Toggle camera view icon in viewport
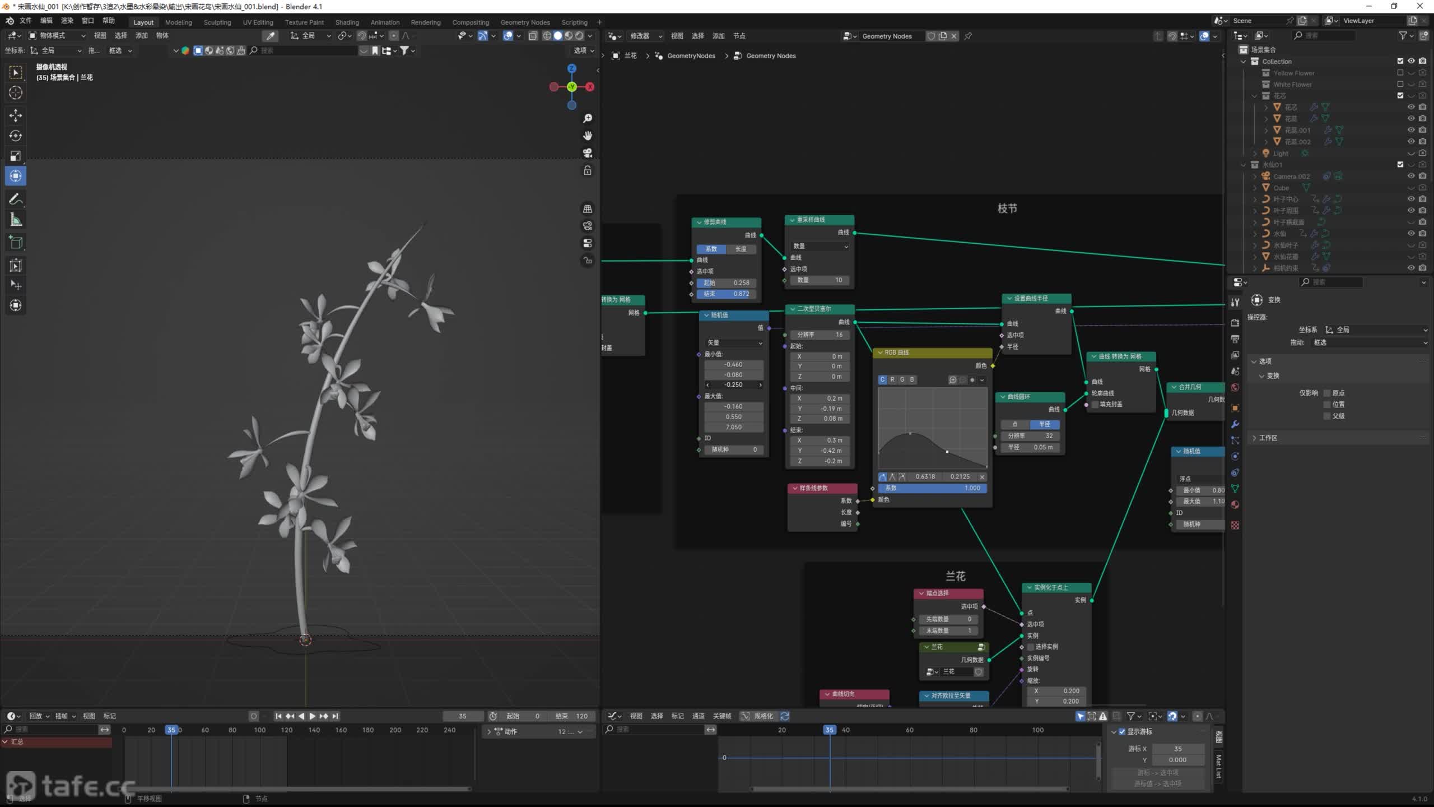Image resolution: width=1434 pixels, height=807 pixels. point(588,153)
